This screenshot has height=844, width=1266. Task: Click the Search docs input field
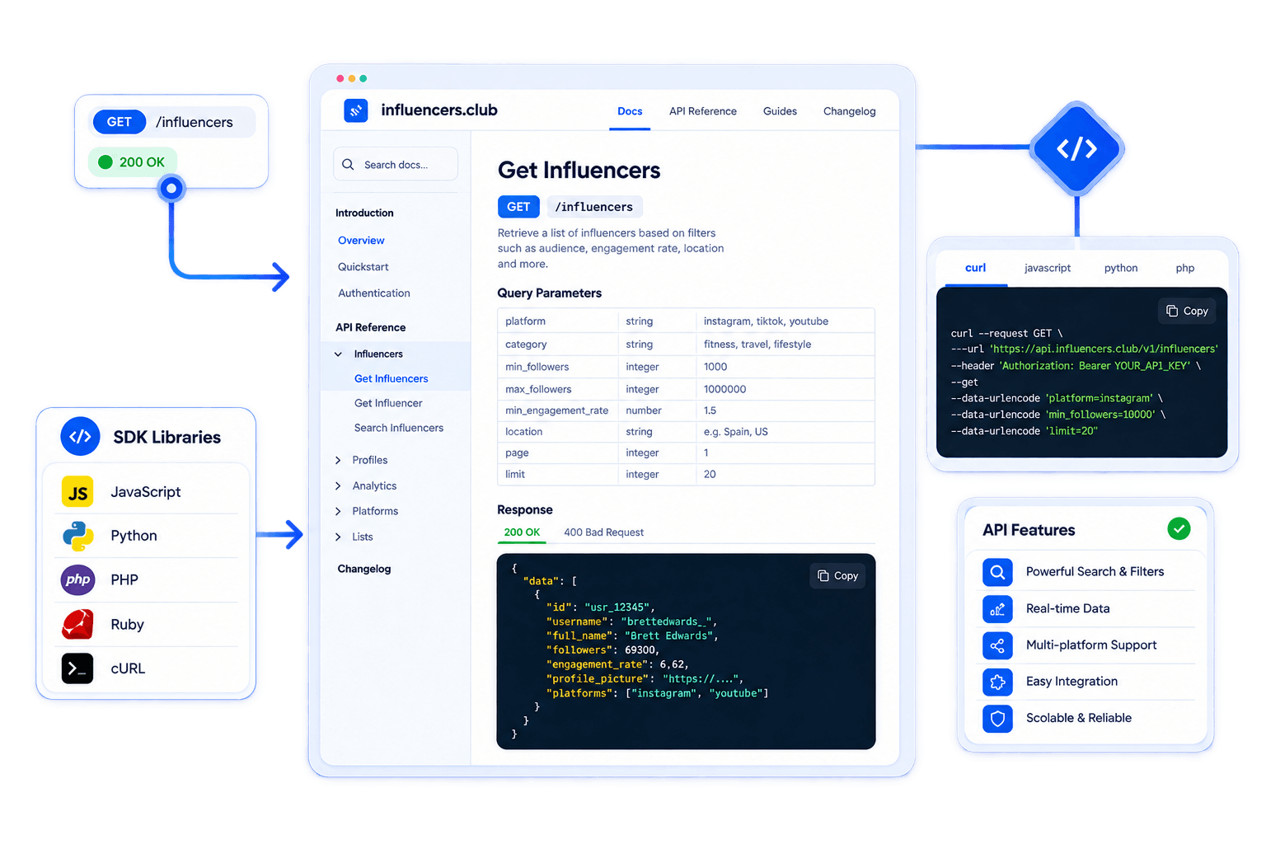click(x=396, y=164)
